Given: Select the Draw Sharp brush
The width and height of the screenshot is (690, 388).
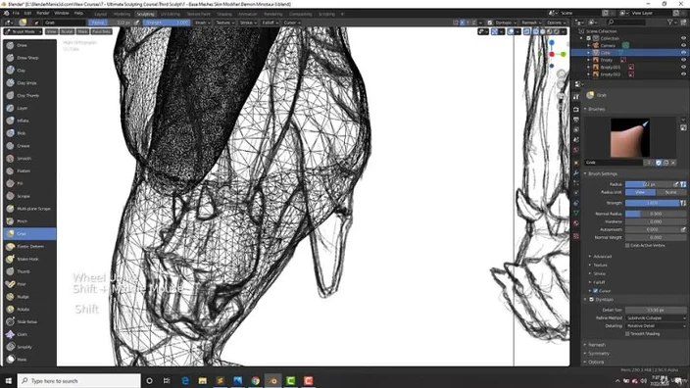Looking at the screenshot, I should [x=29, y=58].
